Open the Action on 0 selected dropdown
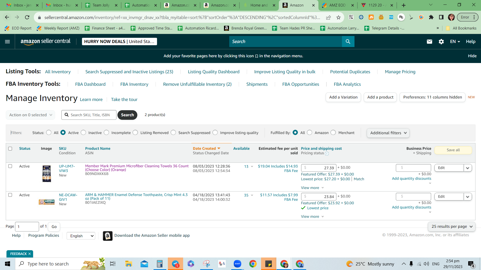Screen dimensions: 481x270 tap(30, 115)
